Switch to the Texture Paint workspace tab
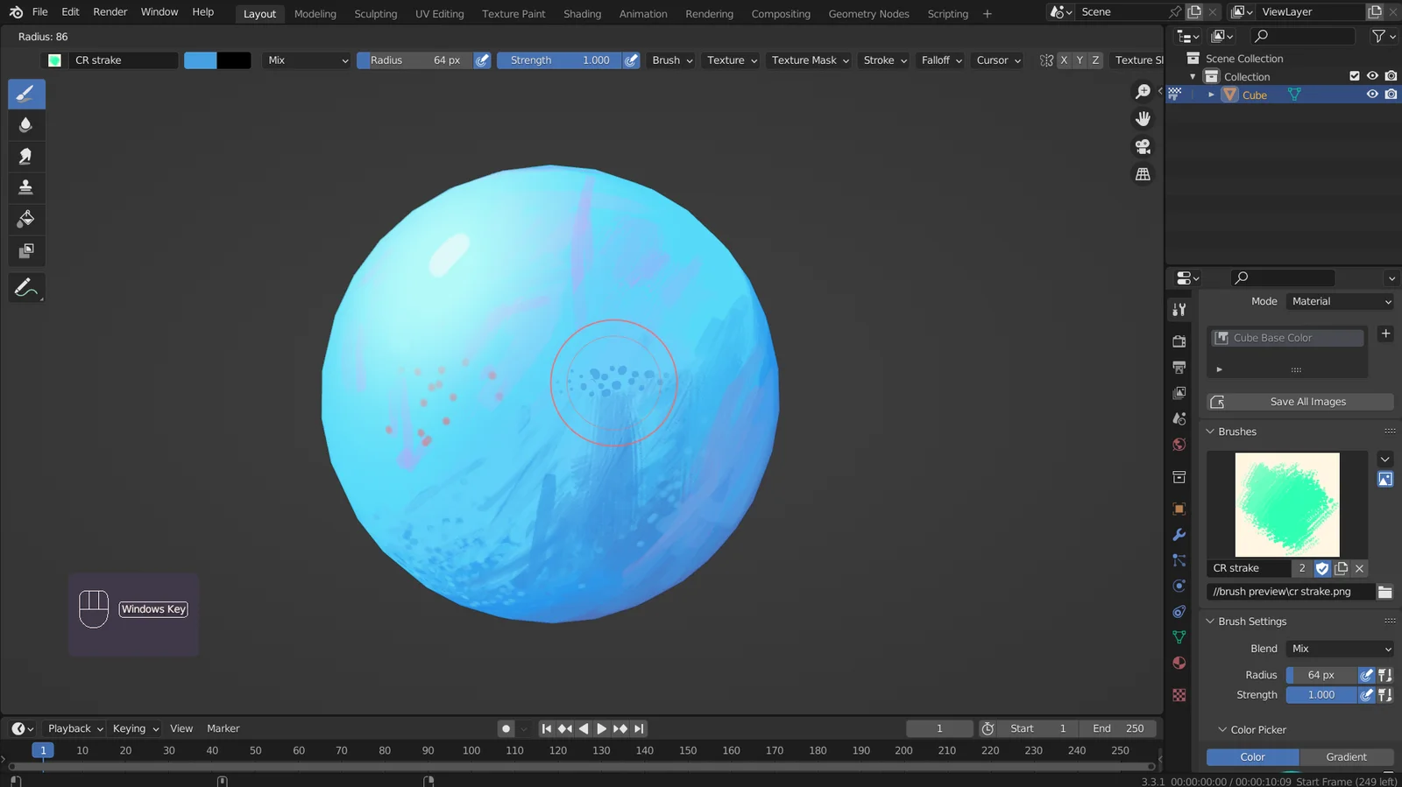Image resolution: width=1402 pixels, height=787 pixels. click(513, 14)
